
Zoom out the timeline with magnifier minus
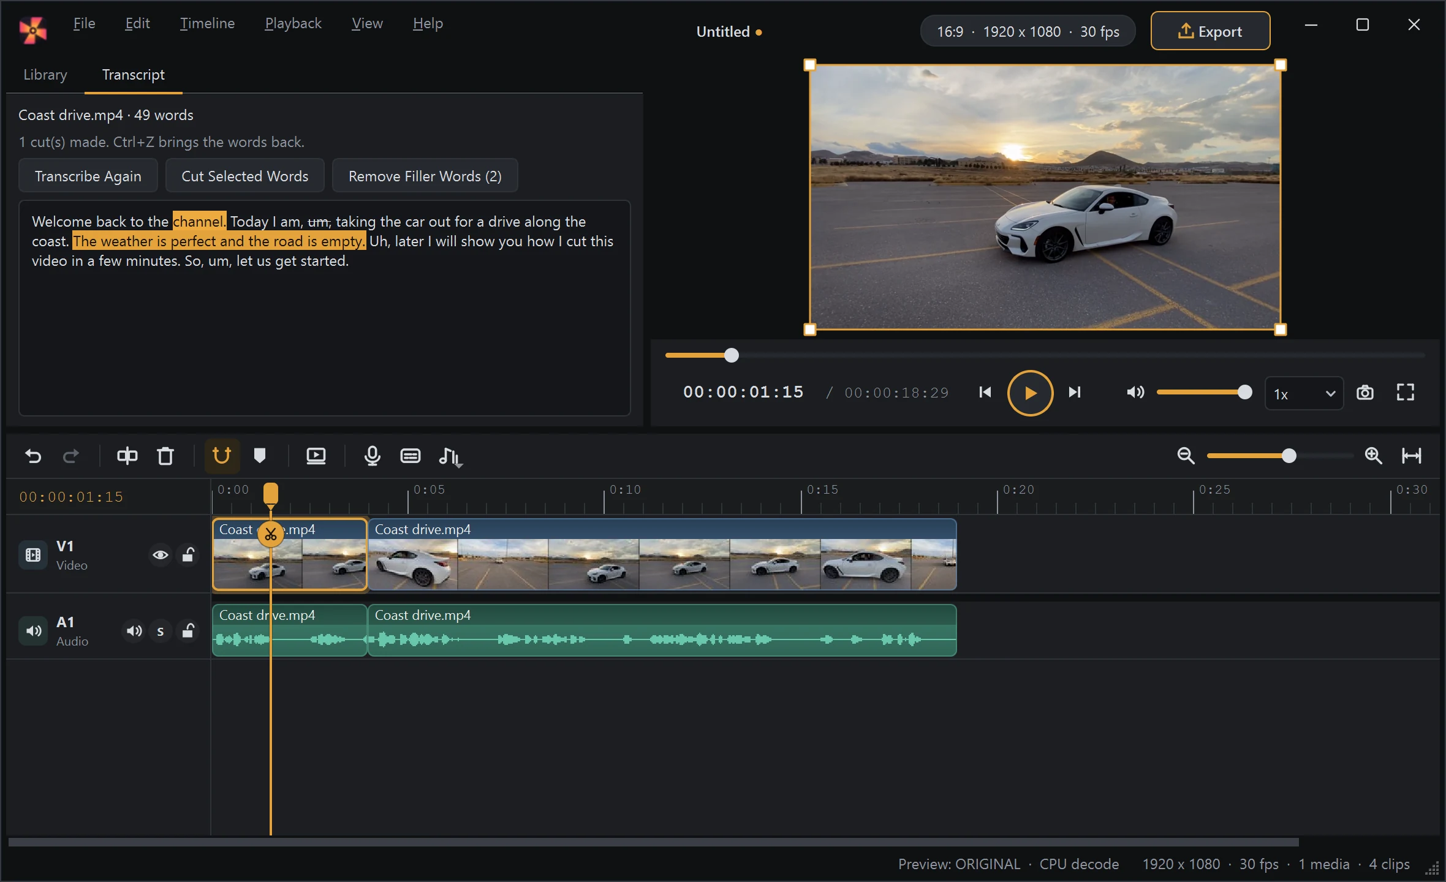(x=1186, y=456)
